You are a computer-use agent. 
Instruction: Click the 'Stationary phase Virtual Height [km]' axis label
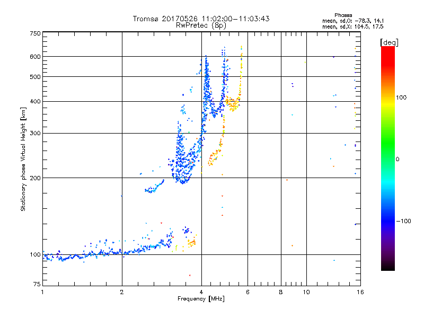[23, 159]
